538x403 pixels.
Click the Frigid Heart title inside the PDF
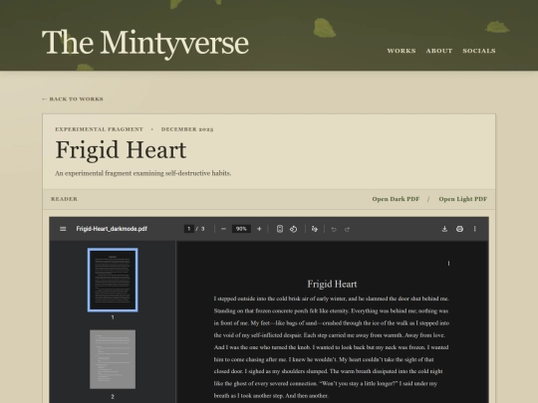pyautogui.click(x=332, y=284)
